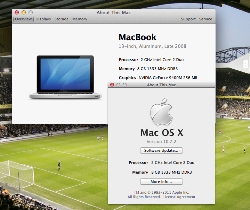Click the large window's title bar text

[114, 12]
